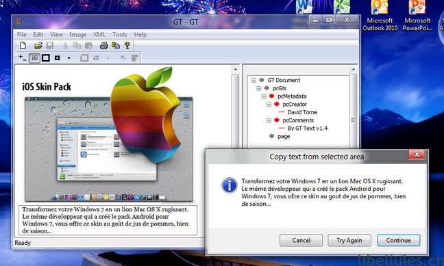The height and width of the screenshot is (266, 444).
Task: Click the extracted text message in dialog
Action: coord(323,193)
